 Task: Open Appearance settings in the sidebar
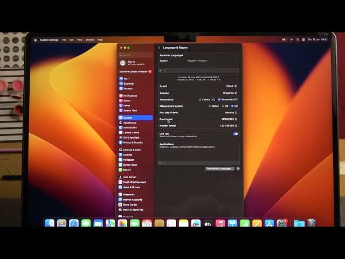(128, 122)
